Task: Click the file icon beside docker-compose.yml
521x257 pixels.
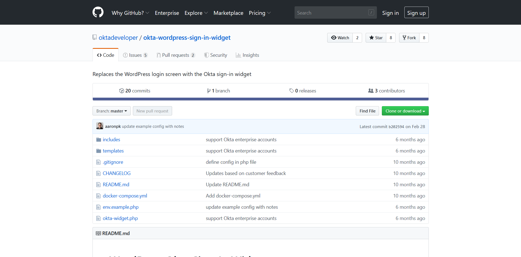Action: (x=99, y=196)
